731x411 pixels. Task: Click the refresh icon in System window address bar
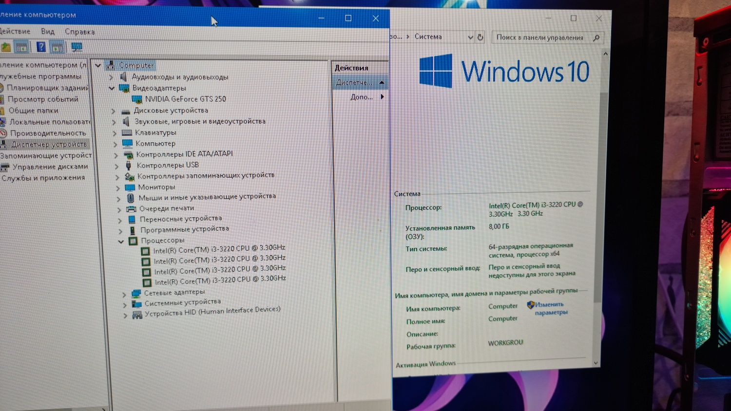point(480,37)
